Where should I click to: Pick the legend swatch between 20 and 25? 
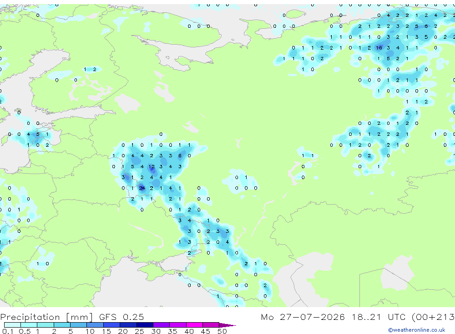tap(128, 325)
